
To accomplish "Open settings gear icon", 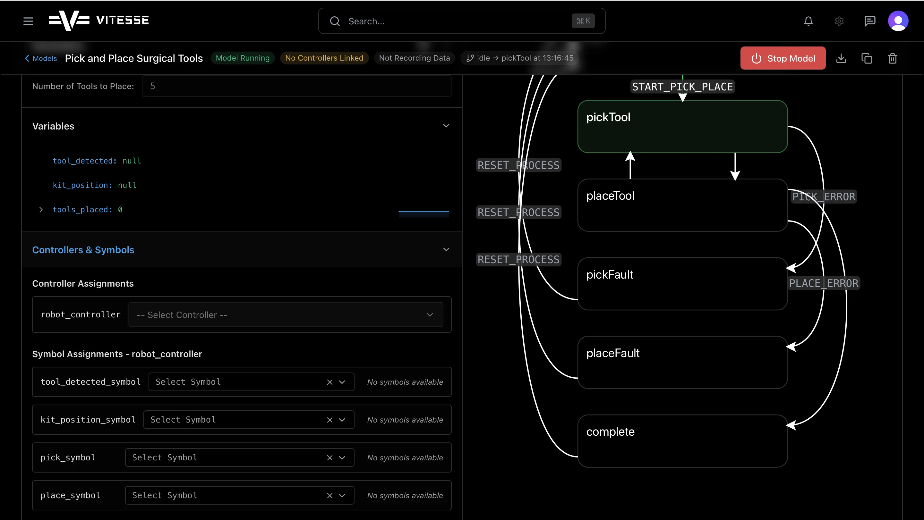I will (839, 21).
